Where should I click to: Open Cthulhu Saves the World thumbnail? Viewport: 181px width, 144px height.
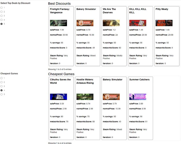58,97
